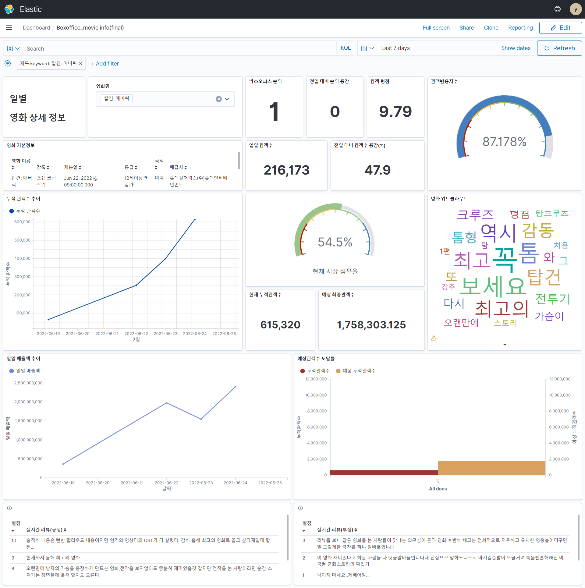Click info icon above negative reviews table
This screenshot has width=585, height=588.
pos(300,508)
